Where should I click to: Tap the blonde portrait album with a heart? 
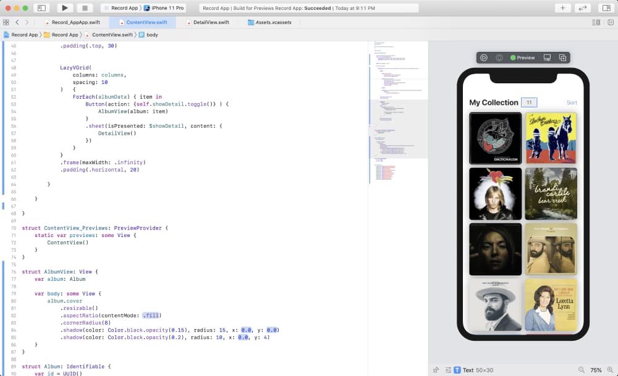(496, 194)
